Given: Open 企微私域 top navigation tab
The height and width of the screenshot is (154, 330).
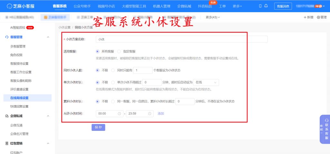Looking at the screenshot, I should [x=184, y=6].
